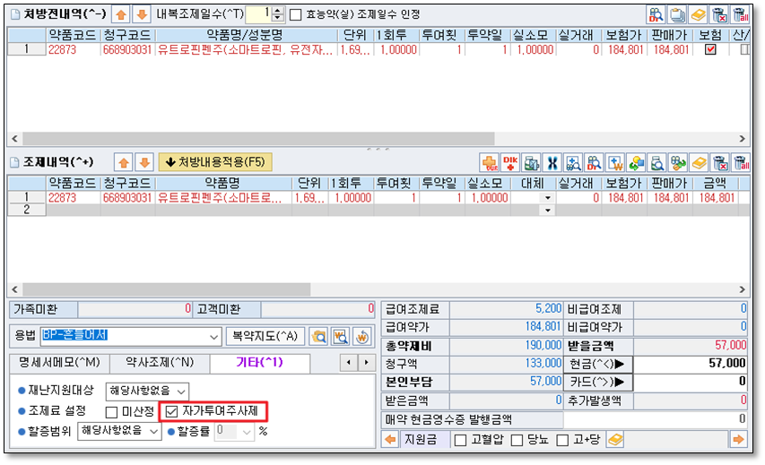Click the orange up arrow beside 처방전내역
This screenshot has width=765, height=465.
click(122, 14)
